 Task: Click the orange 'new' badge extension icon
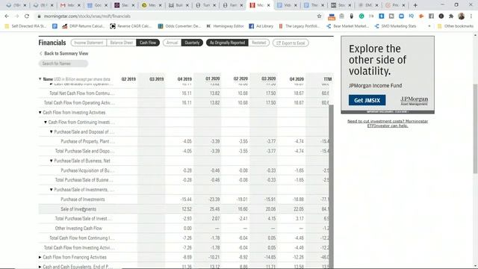[332, 16]
